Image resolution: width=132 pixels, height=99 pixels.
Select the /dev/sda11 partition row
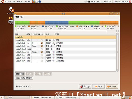click(x=65, y=52)
